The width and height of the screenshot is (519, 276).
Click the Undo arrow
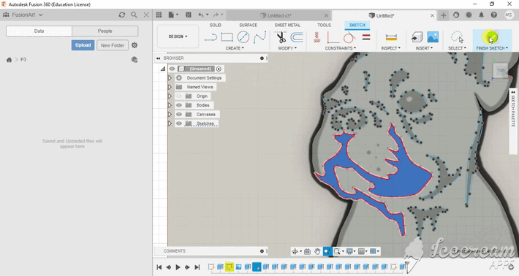[x=200, y=15]
